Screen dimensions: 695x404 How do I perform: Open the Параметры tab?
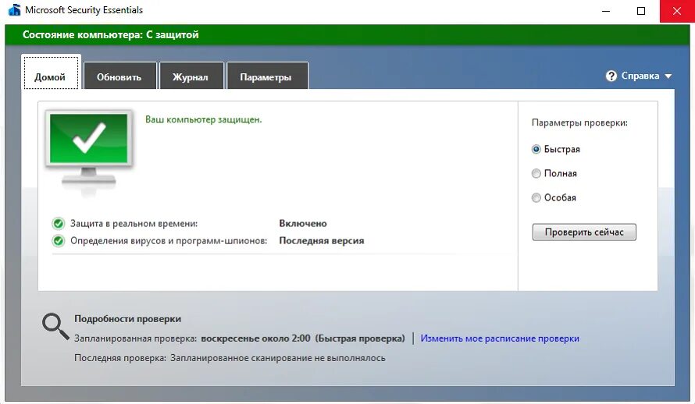267,76
